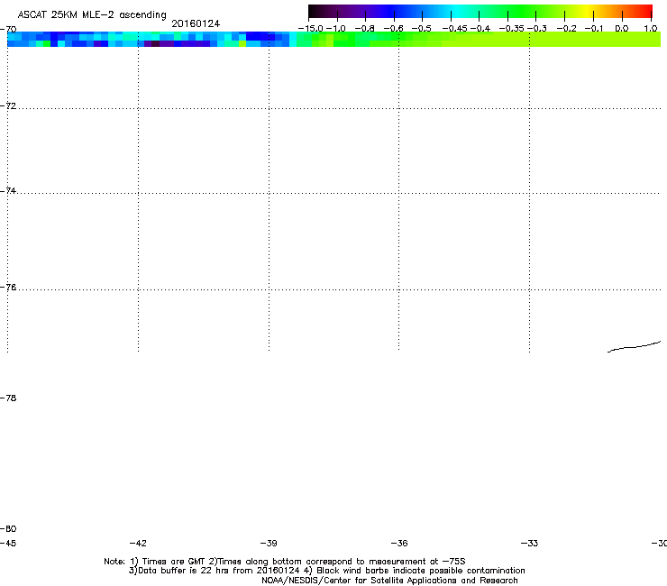Screen dimensions: 667x586
Task: Click the red end of the color bar
Action: [x=647, y=11]
